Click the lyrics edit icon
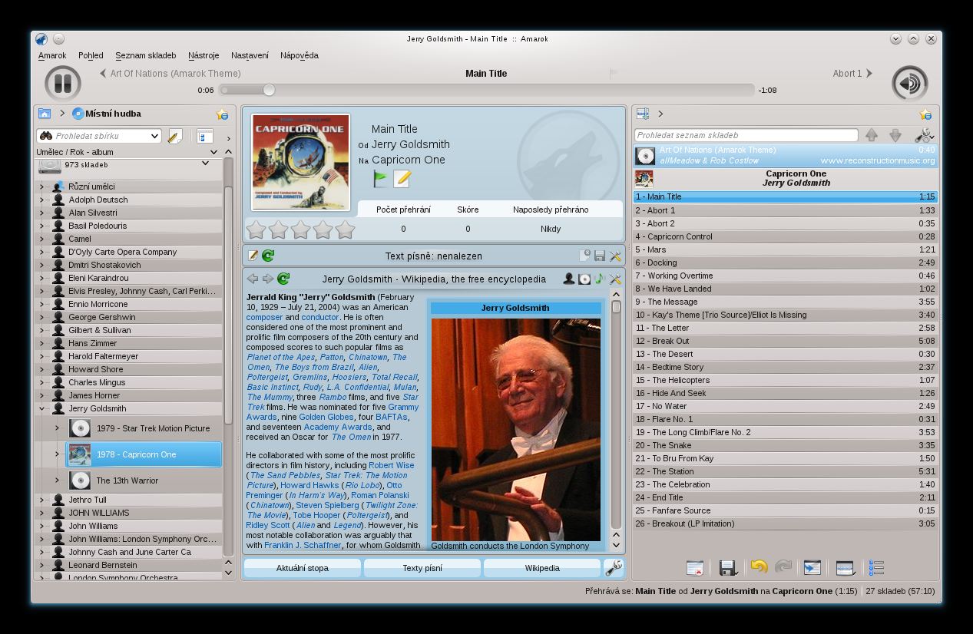Viewport: 973px width, 634px height. coord(253,256)
